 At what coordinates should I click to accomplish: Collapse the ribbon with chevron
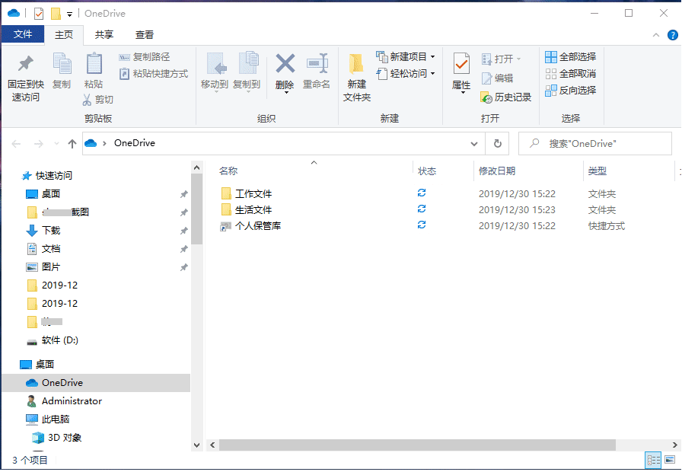pos(656,35)
